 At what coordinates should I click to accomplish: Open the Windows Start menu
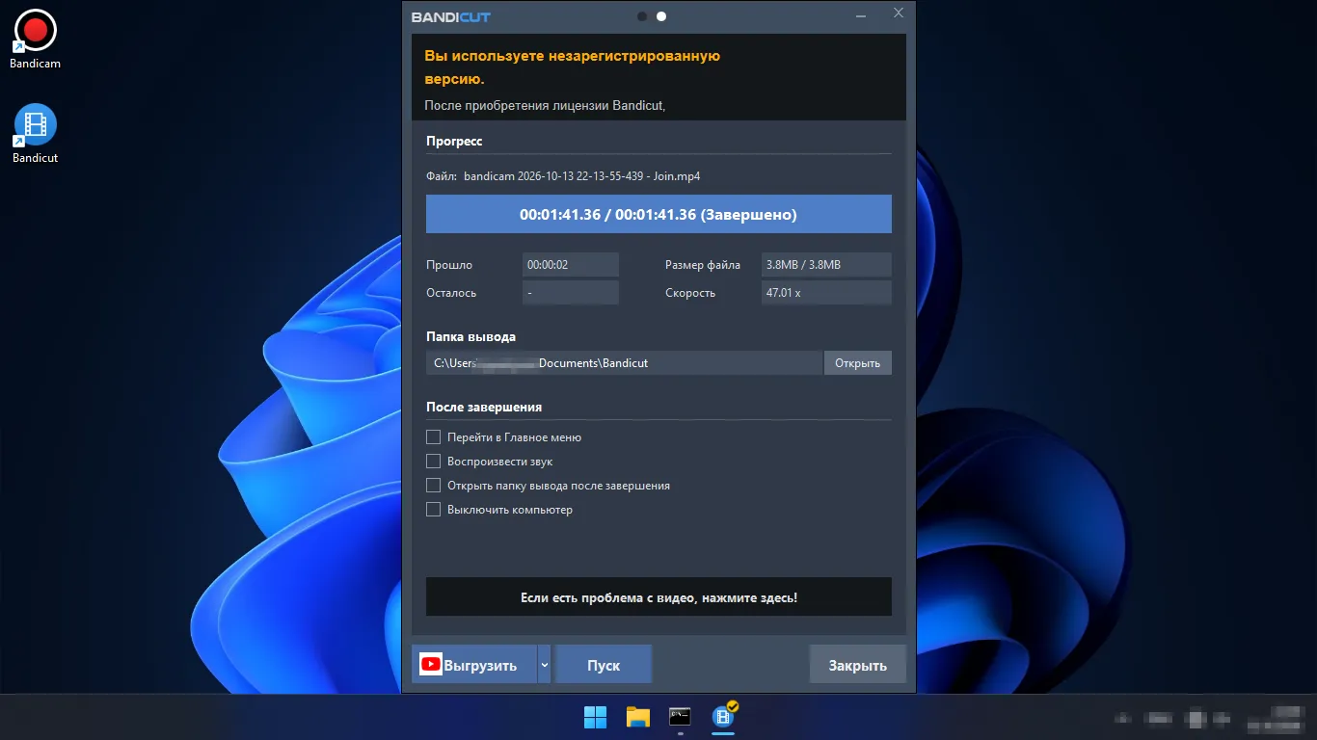coord(596,717)
